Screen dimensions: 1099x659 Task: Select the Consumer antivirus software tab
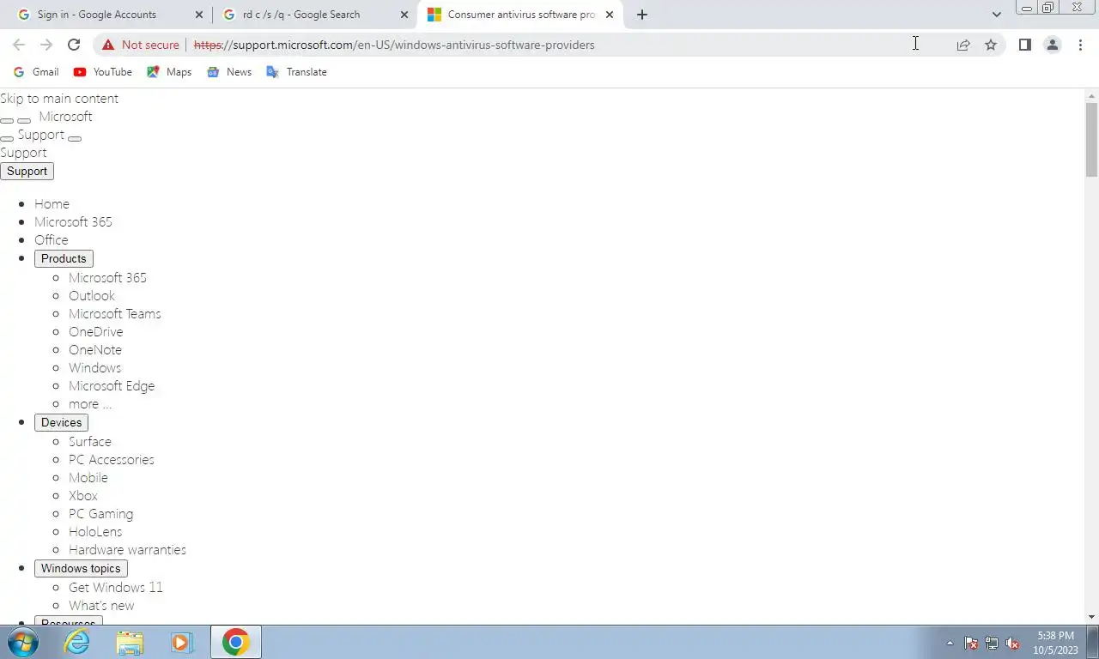(x=520, y=15)
